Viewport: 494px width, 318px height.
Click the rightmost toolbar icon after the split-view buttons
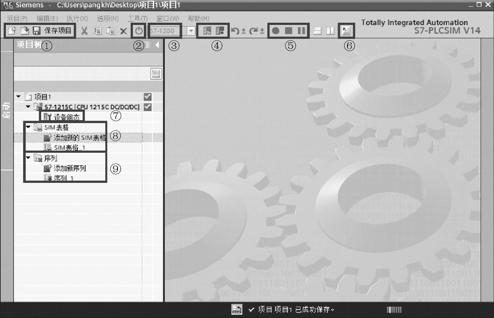[346, 31]
